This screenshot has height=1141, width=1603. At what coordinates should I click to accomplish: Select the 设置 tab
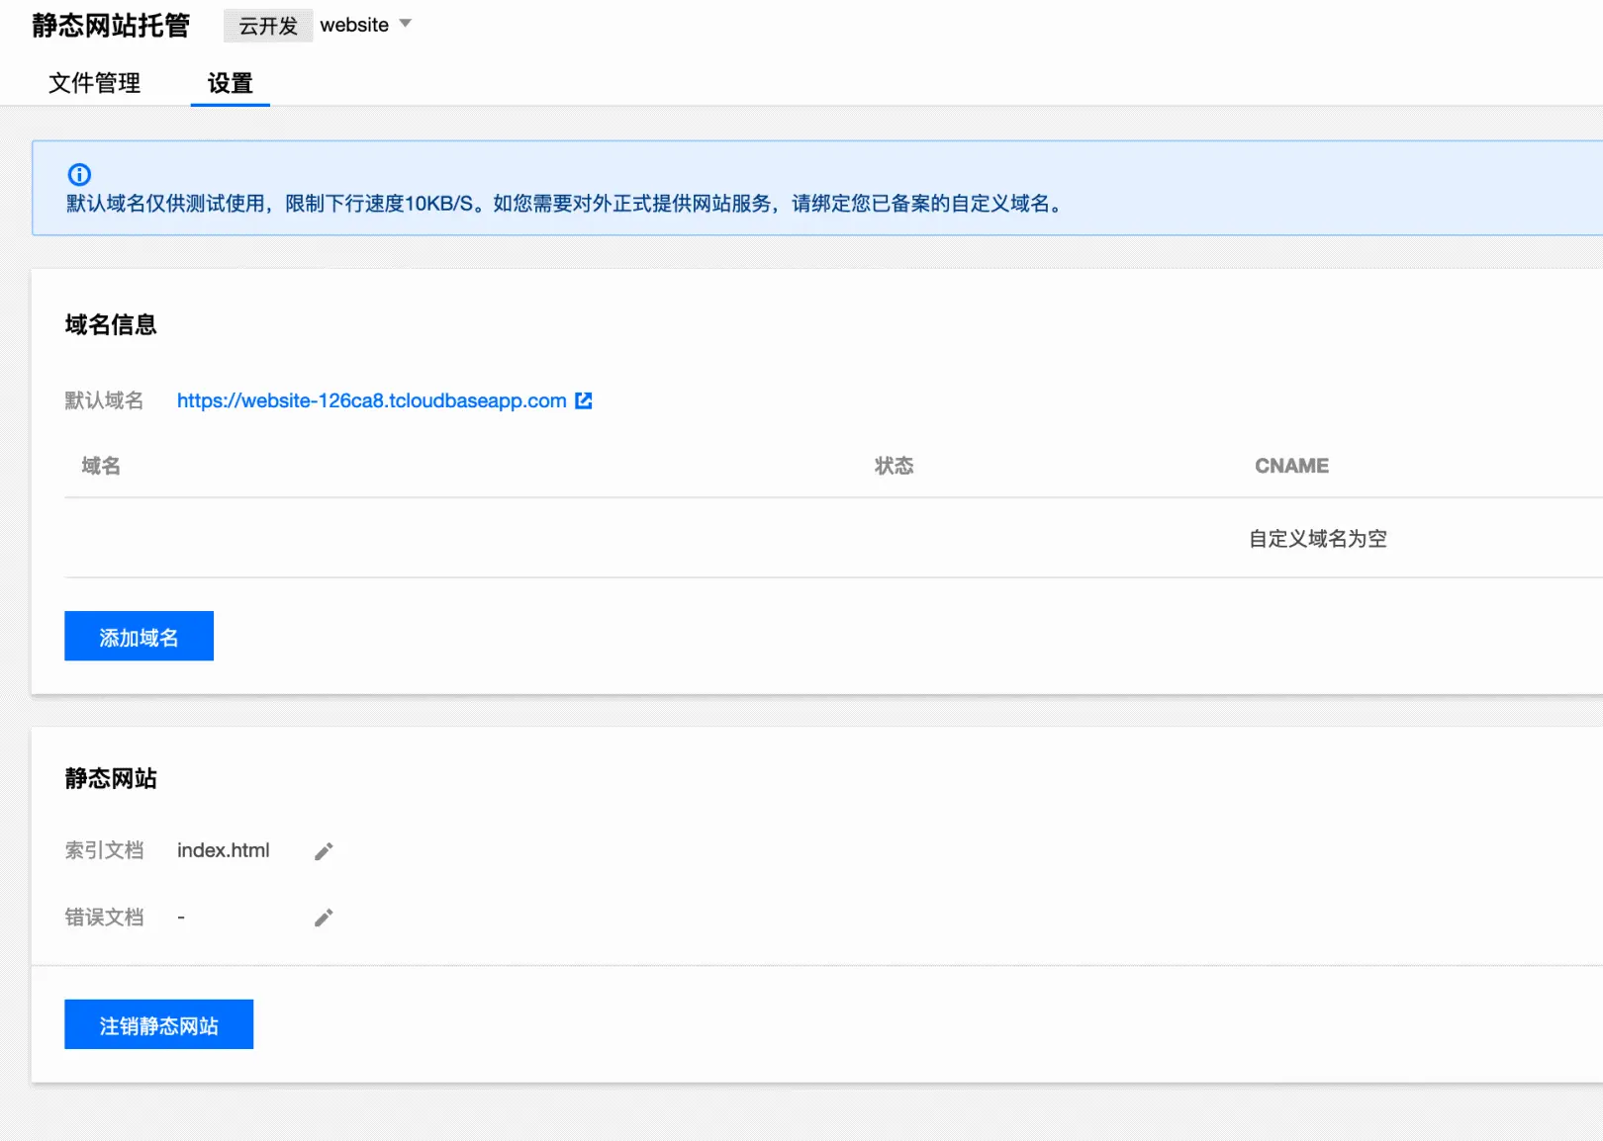231,83
